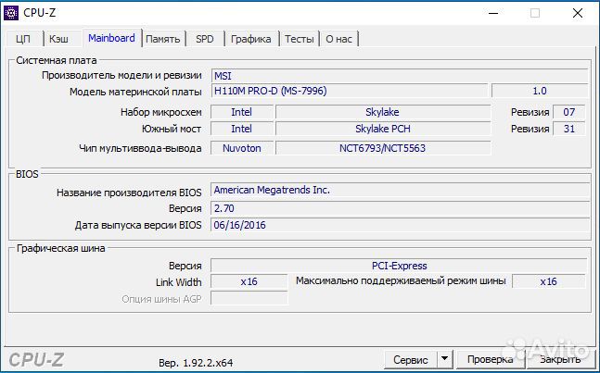Image resolution: width=600 pixels, height=373 pixels.
Task: Open the SPD tab
Action: tap(205, 39)
